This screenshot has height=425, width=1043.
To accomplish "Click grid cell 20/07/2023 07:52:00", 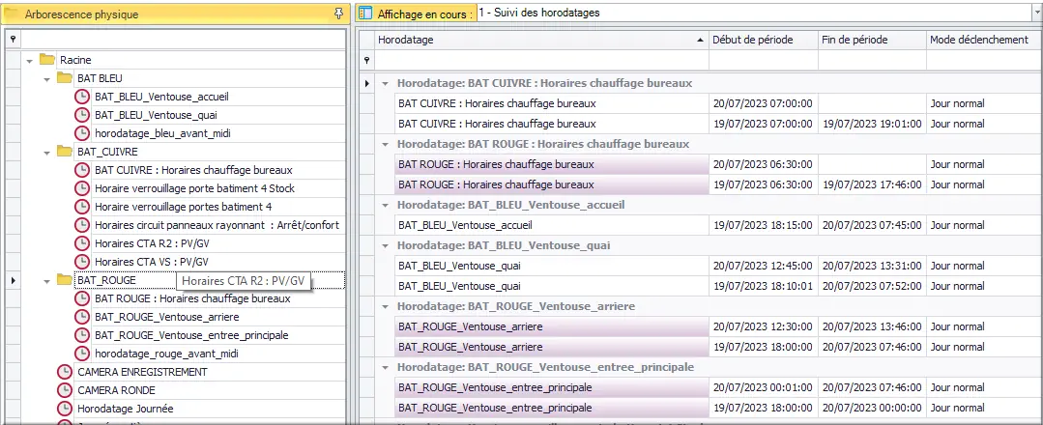I will [x=872, y=286].
